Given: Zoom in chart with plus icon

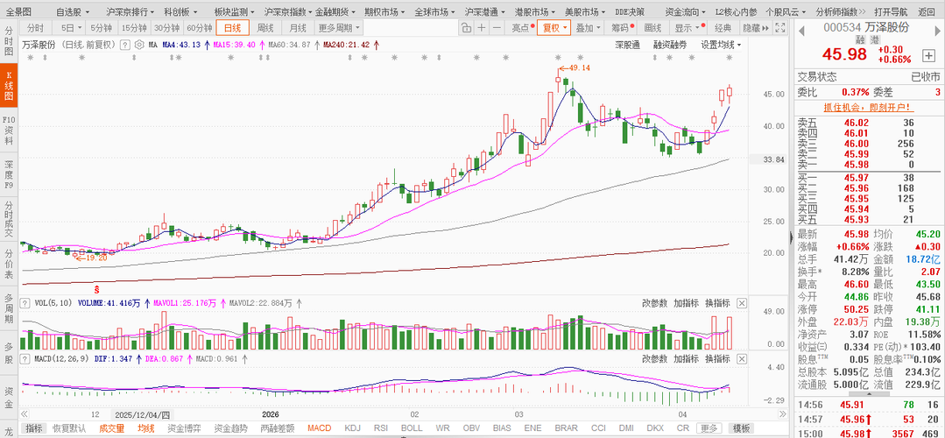Looking at the screenshot, I should coord(482,28).
